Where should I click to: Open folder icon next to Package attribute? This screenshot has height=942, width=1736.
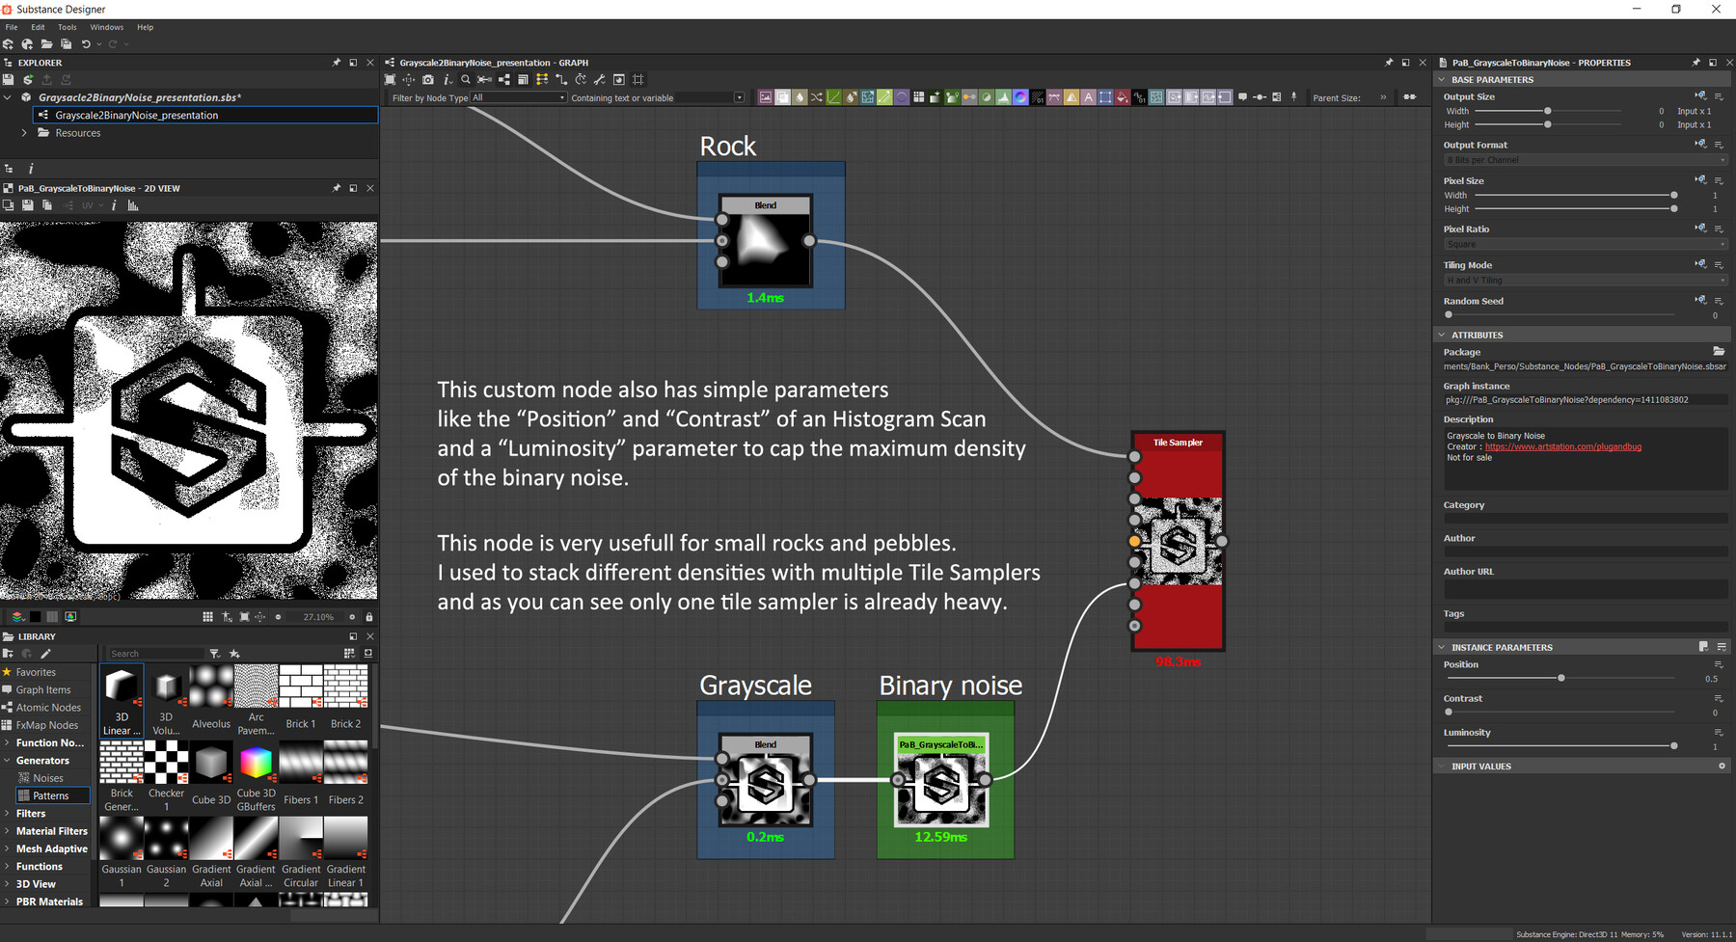point(1719,351)
